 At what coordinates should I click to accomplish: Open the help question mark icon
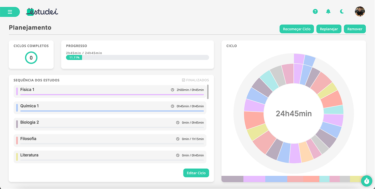315,12
